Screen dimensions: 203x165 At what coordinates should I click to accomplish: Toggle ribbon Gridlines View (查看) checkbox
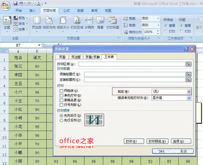(x=166, y=26)
